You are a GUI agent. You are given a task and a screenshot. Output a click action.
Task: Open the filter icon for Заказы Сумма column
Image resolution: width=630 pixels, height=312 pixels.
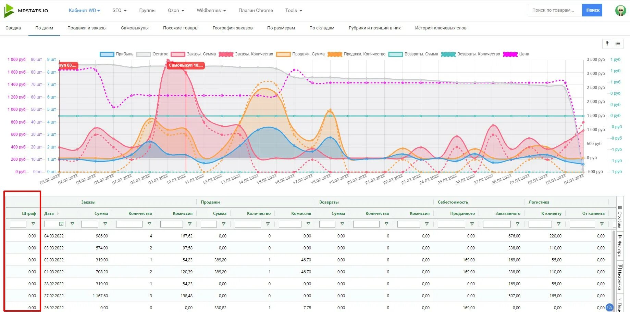pos(105,224)
